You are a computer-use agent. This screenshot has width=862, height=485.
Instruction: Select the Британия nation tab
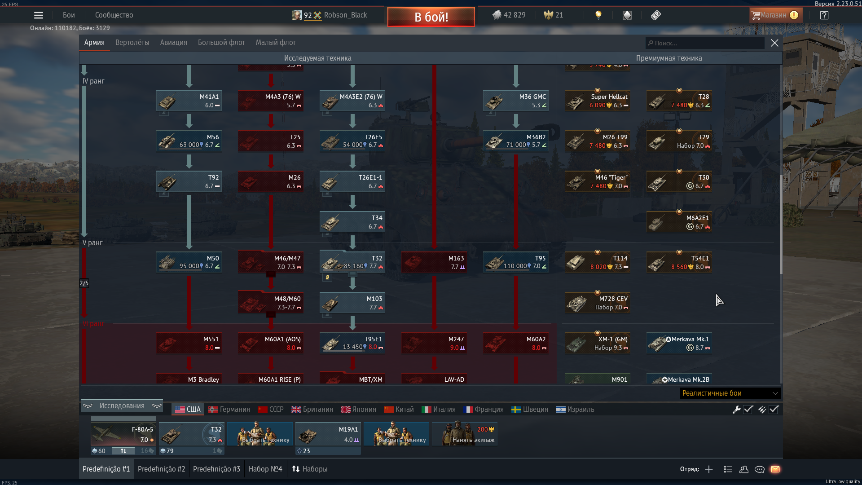click(312, 410)
